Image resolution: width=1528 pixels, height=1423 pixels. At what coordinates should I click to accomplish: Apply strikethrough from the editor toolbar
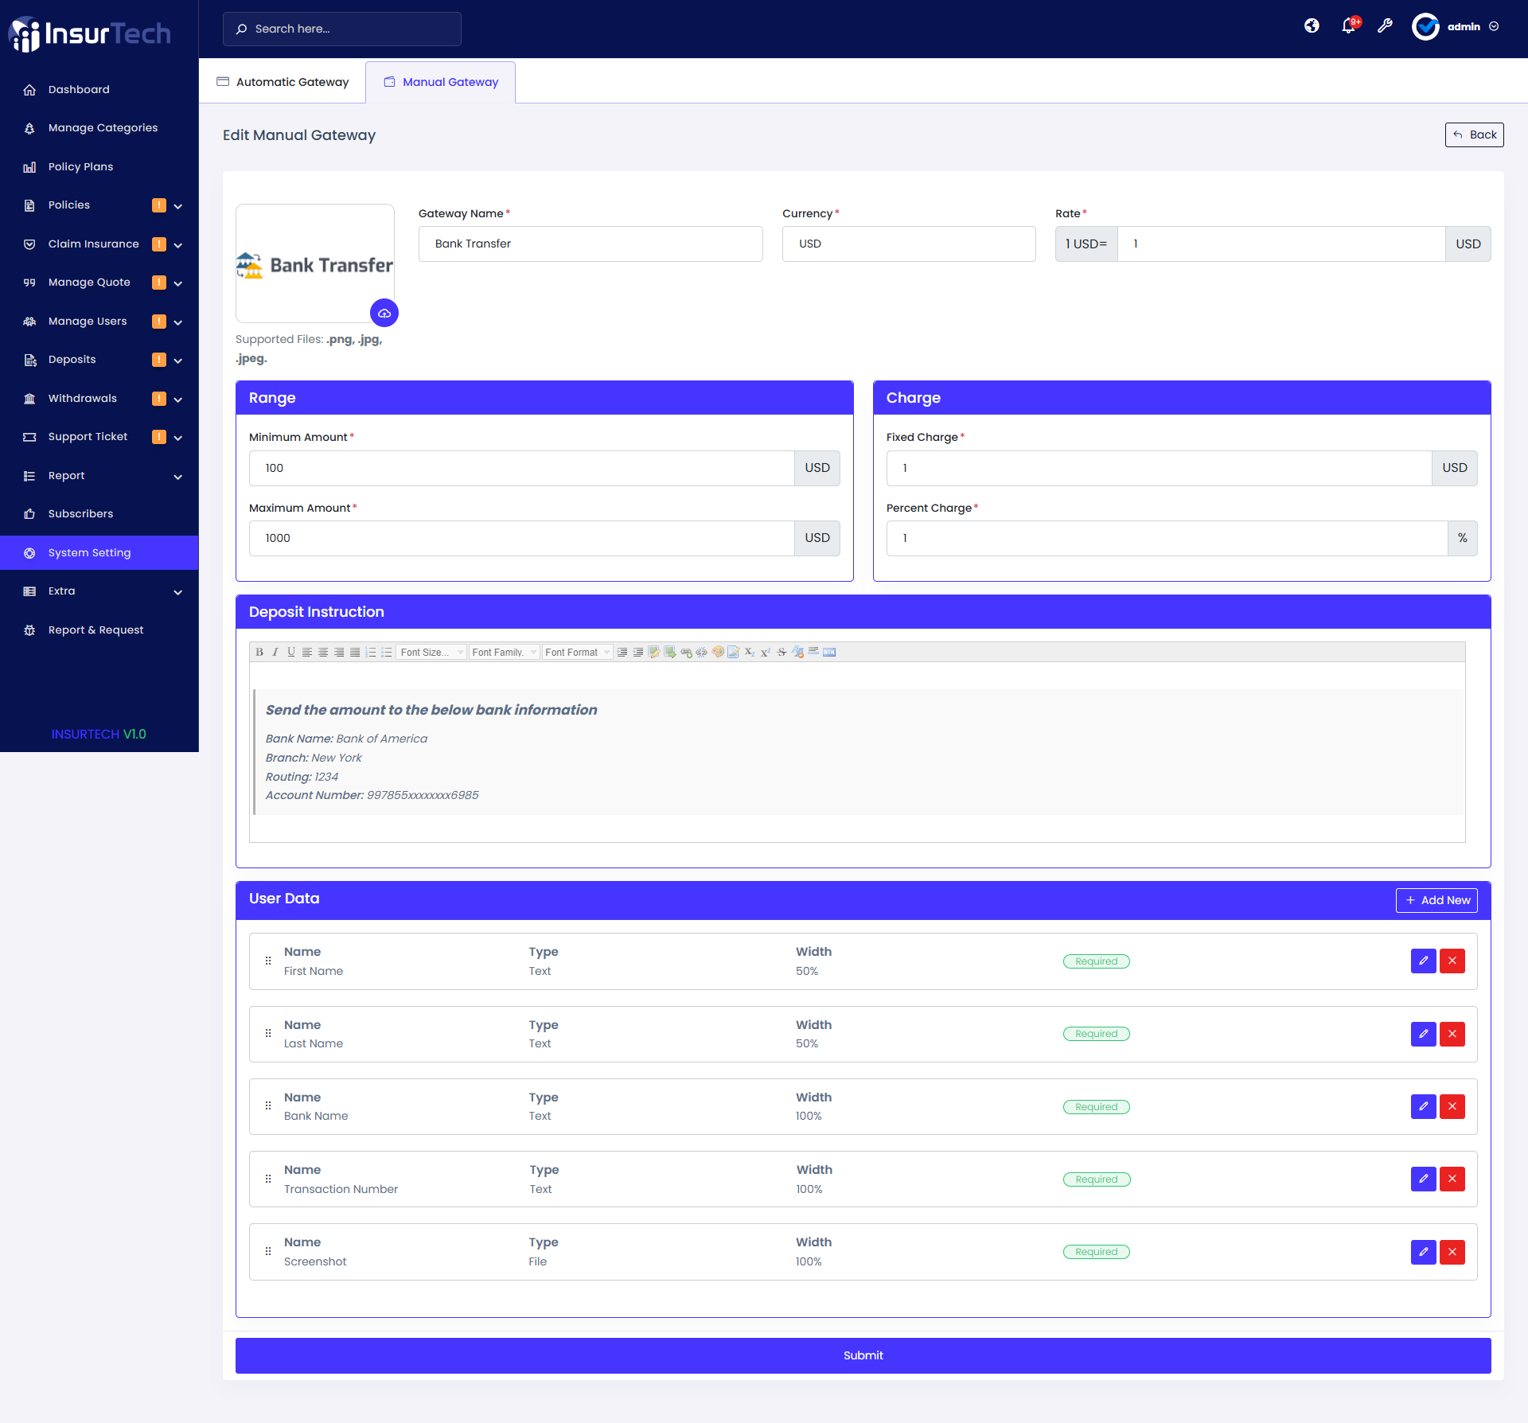782,652
